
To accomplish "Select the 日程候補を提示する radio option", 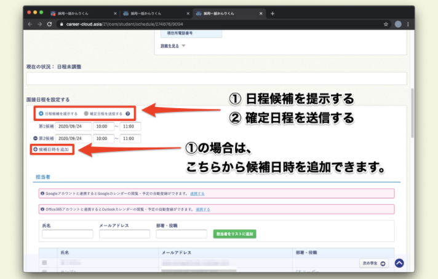I will (41, 114).
